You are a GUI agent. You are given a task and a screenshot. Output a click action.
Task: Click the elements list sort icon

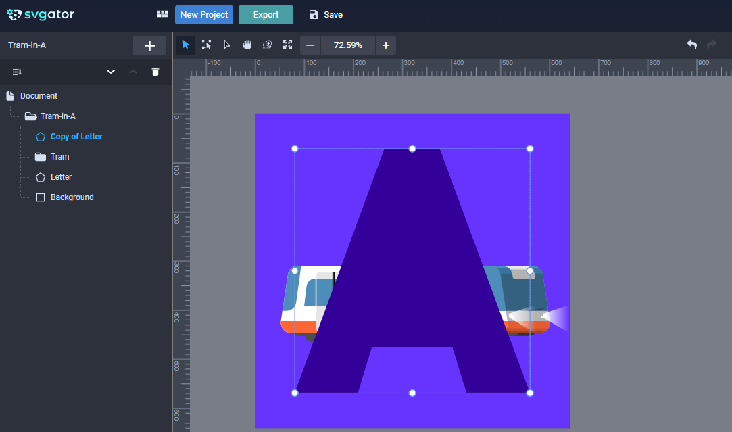(x=17, y=72)
